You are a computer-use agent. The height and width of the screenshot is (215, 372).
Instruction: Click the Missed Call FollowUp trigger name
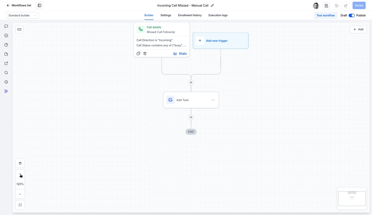point(161,32)
